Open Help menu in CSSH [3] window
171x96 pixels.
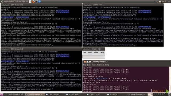click(x=102, y=53)
